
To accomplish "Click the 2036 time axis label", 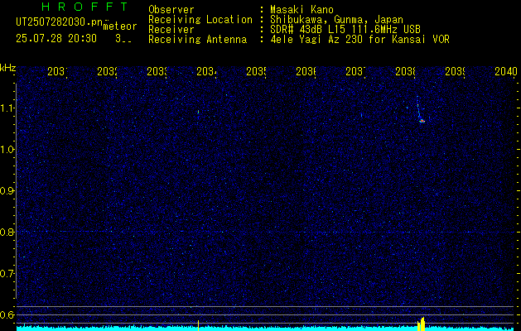I will [x=306, y=71].
